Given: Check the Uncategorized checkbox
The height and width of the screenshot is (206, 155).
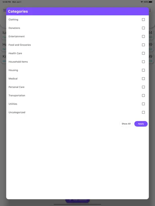Looking at the screenshot, I should tap(143, 112).
